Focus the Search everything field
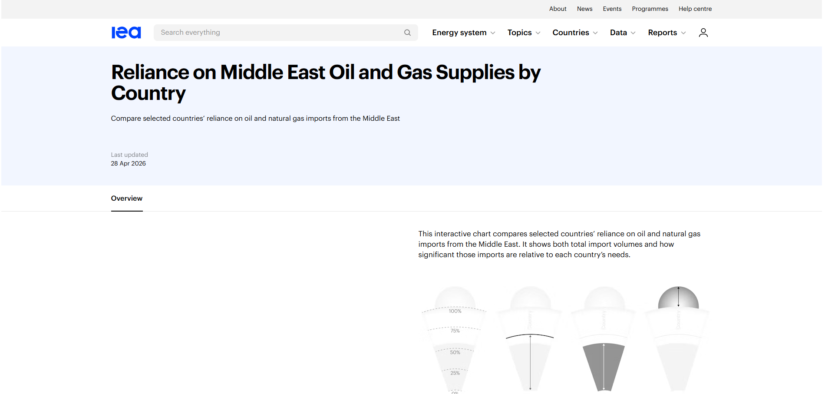This screenshot has height=394, width=825. (286, 33)
